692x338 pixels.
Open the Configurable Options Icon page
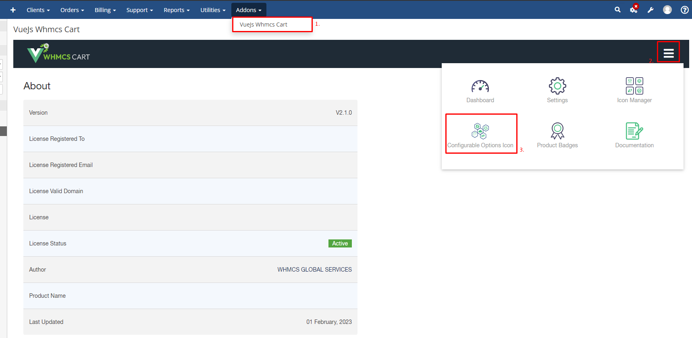pos(480,132)
